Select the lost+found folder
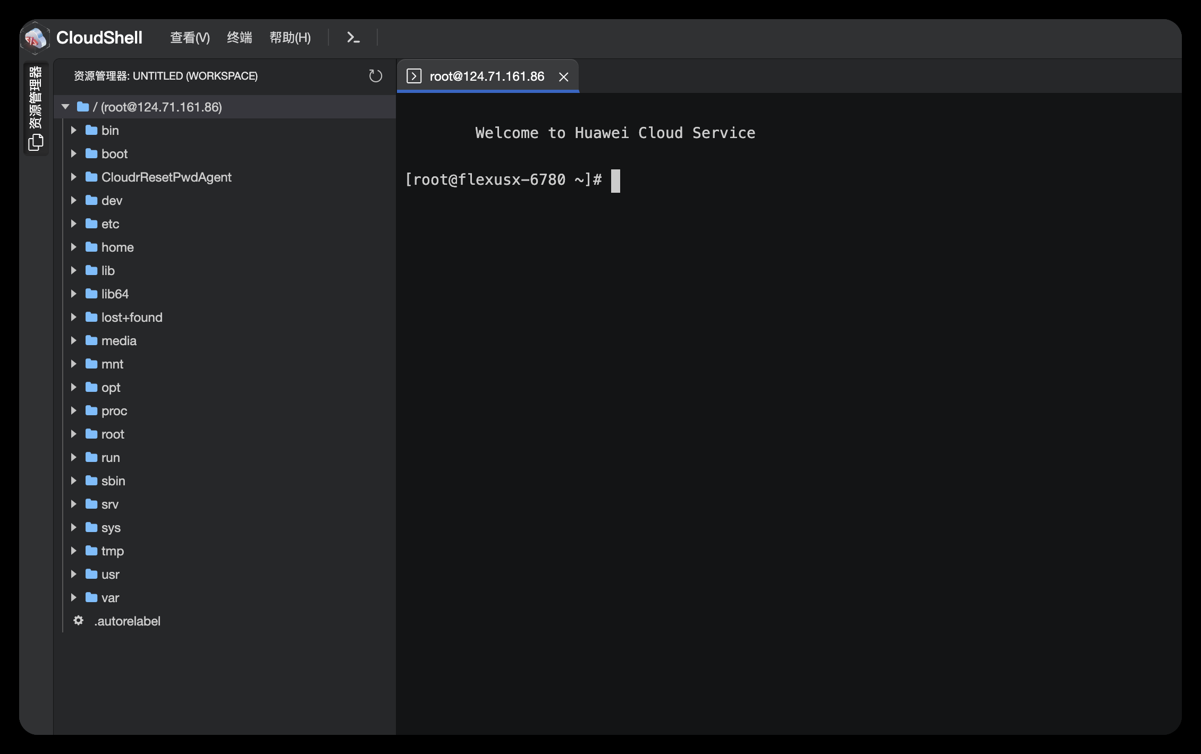Screen dimensions: 1201x754 pyautogui.click(x=132, y=317)
